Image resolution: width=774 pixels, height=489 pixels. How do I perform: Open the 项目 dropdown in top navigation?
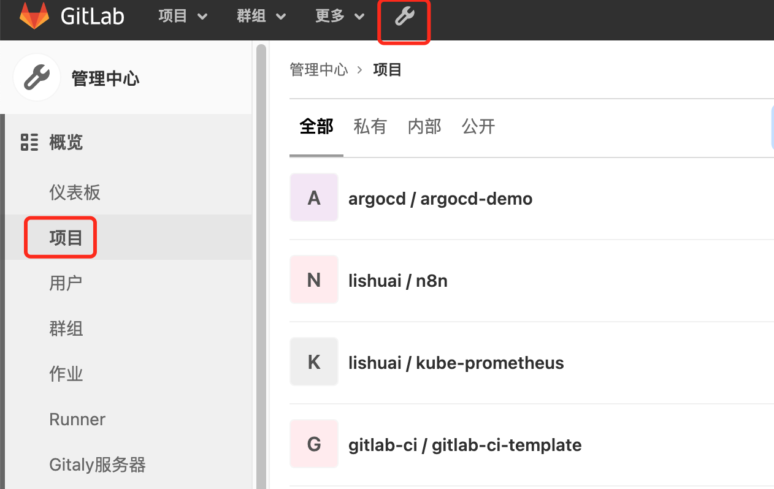(x=182, y=17)
